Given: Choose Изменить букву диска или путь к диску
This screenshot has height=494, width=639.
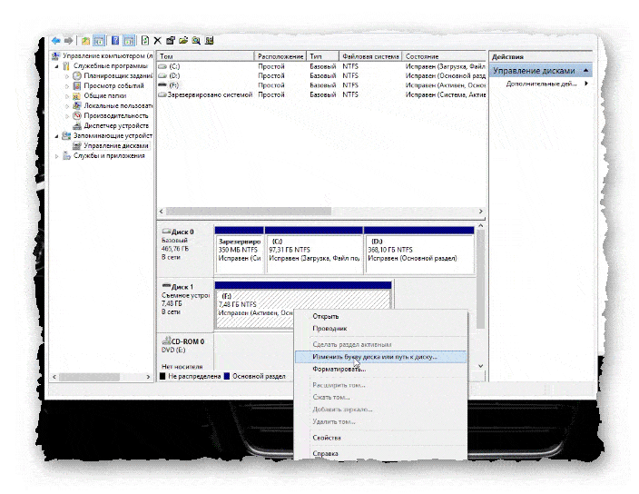Looking at the screenshot, I should [x=380, y=357].
